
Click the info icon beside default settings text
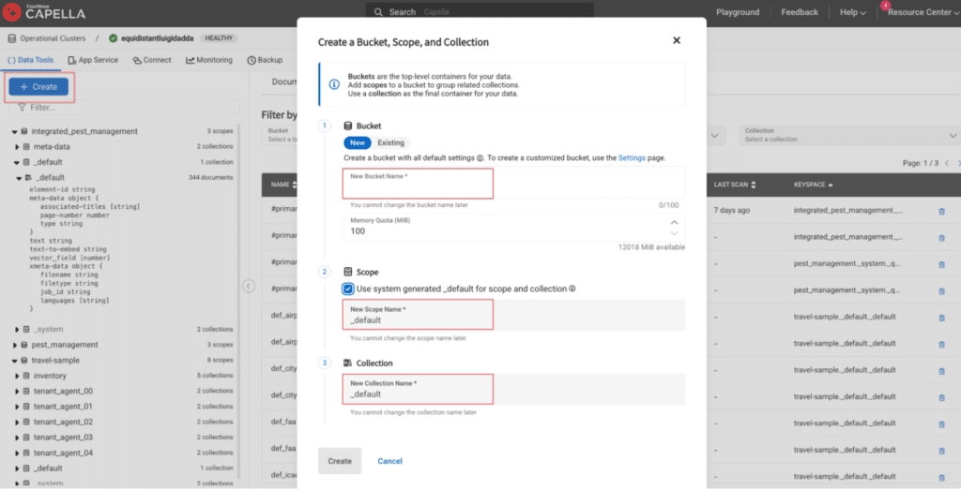click(480, 158)
